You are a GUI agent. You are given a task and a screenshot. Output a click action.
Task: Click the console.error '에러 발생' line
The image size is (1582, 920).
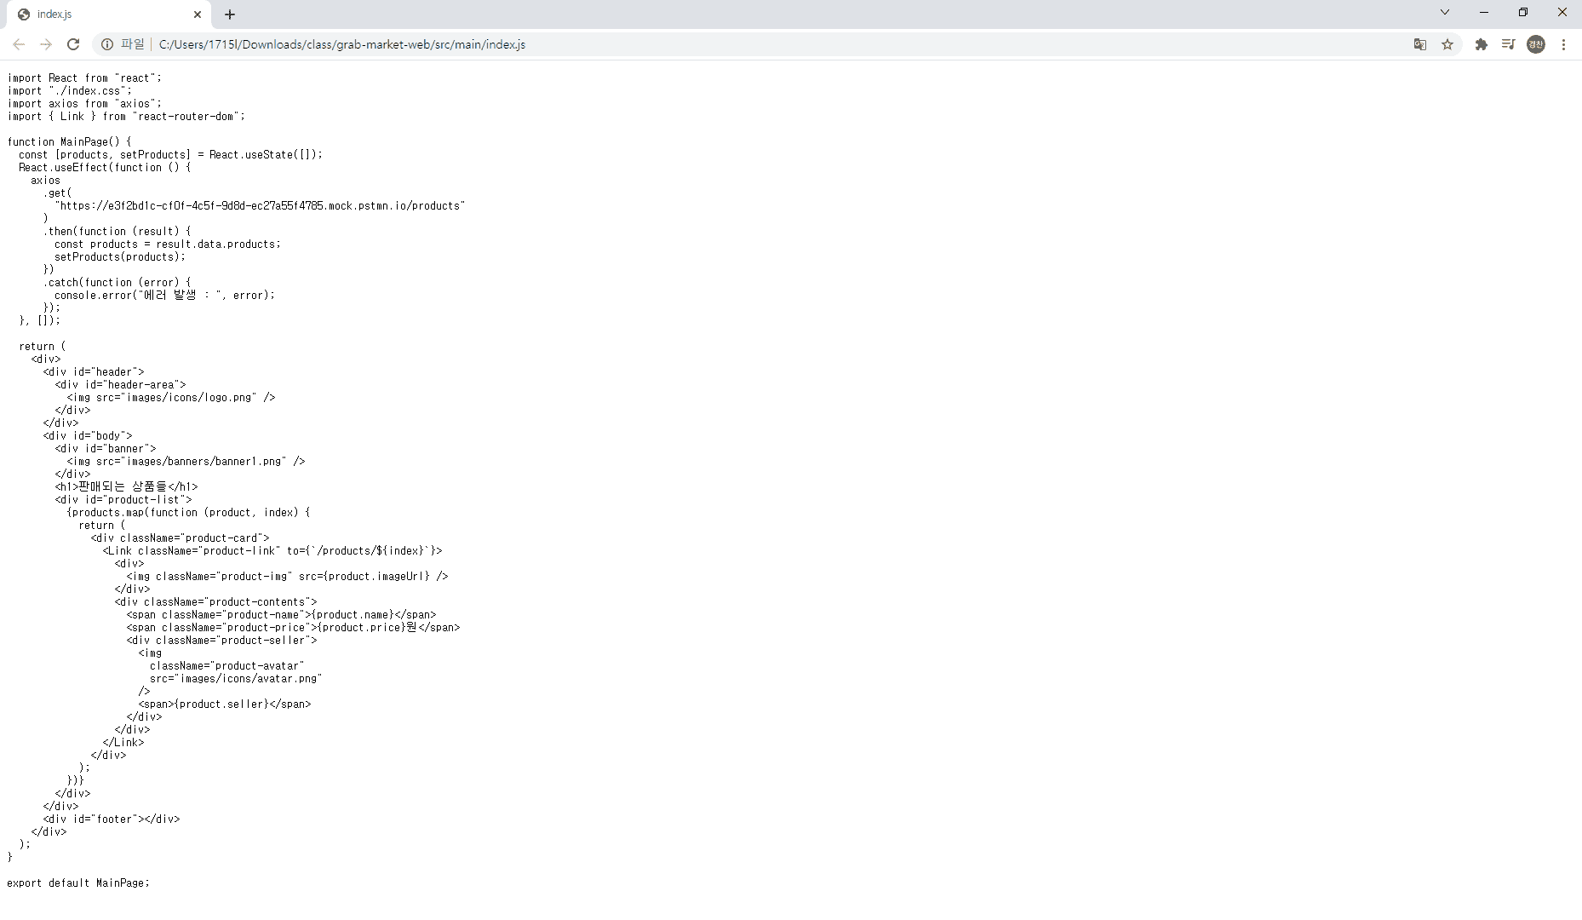(x=165, y=295)
